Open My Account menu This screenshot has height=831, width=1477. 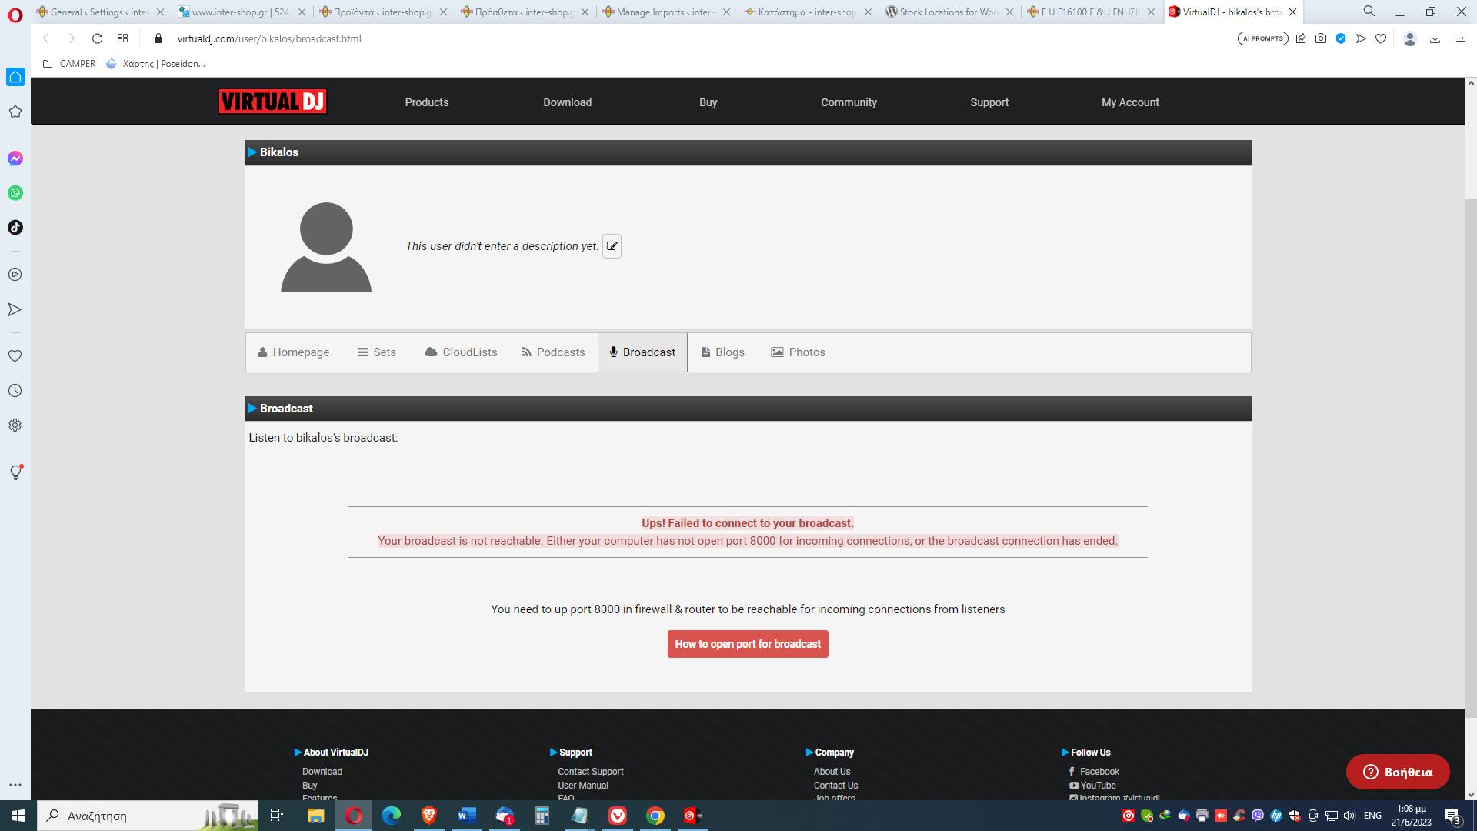tap(1130, 102)
